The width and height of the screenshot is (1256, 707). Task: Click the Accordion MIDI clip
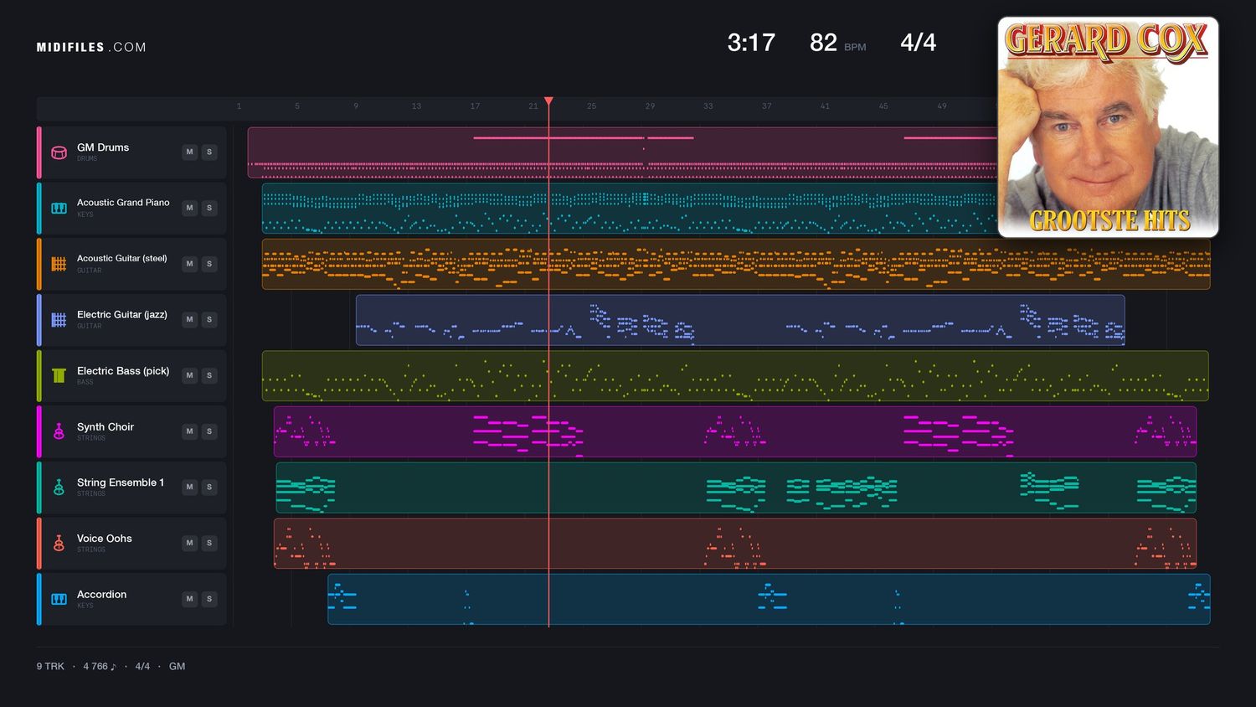pos(769,599)
